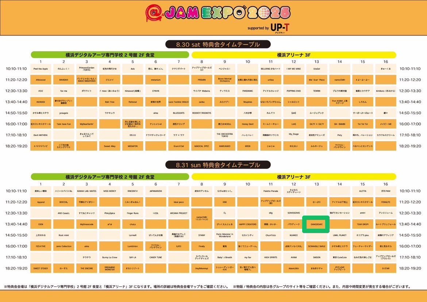Click the Rain Tree cell
Viewport: 427px width, 302px height.
pyautogui.click(x=110, y=102)
